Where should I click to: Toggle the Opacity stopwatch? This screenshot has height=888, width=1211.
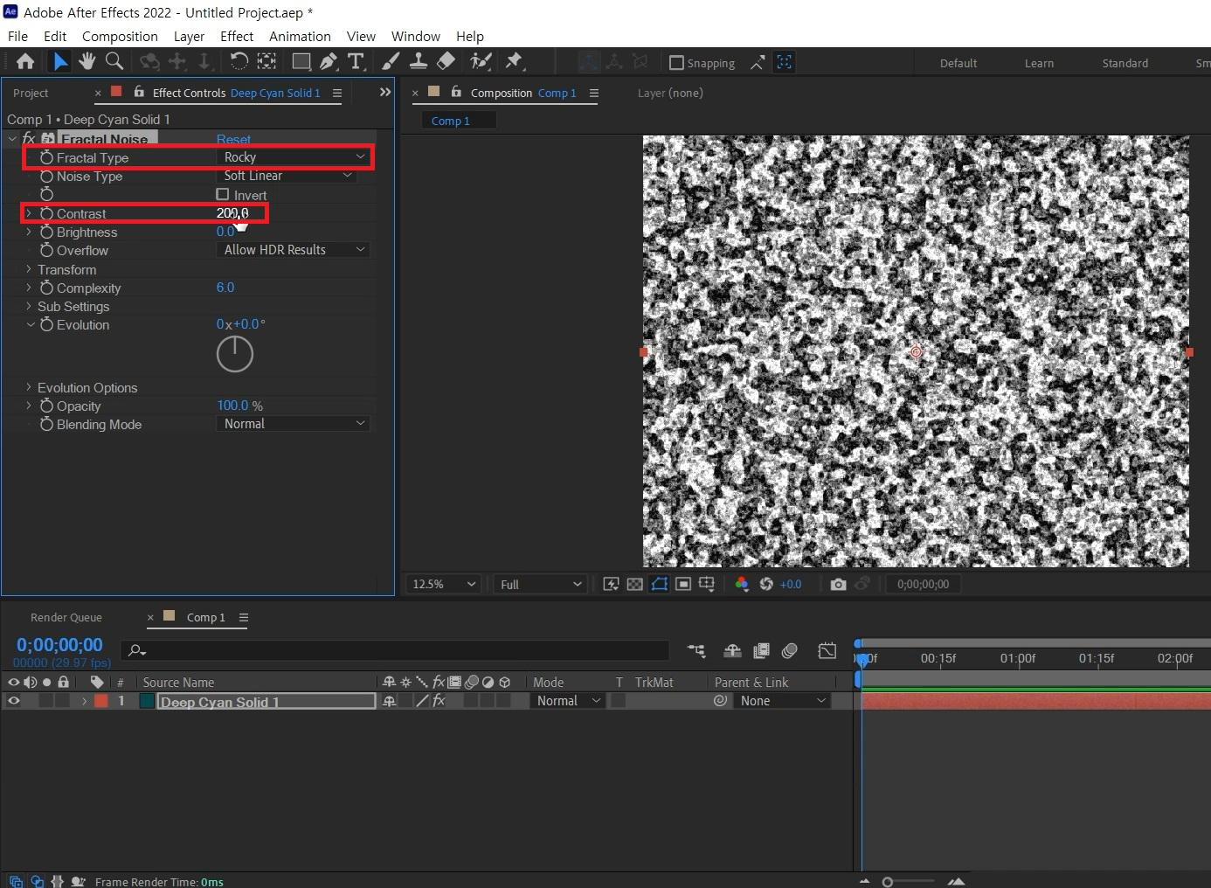(47, 406)
